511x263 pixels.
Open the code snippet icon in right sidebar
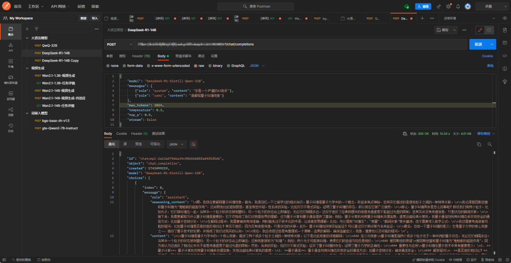click(505, 56)
